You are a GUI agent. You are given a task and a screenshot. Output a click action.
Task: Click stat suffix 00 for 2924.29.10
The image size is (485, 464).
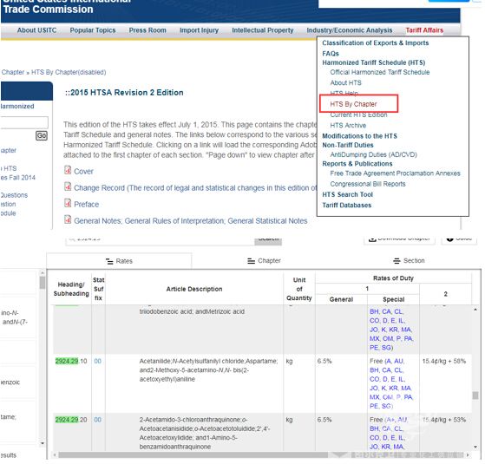97,362
